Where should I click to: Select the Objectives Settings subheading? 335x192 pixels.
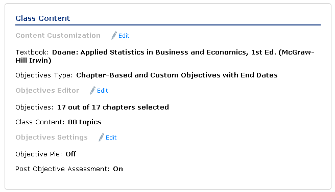click(x=52, y=137)
